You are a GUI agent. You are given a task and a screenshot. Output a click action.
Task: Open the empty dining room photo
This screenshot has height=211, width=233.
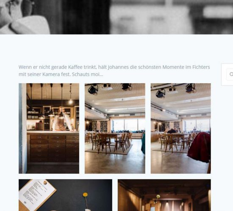click(115, 128)
